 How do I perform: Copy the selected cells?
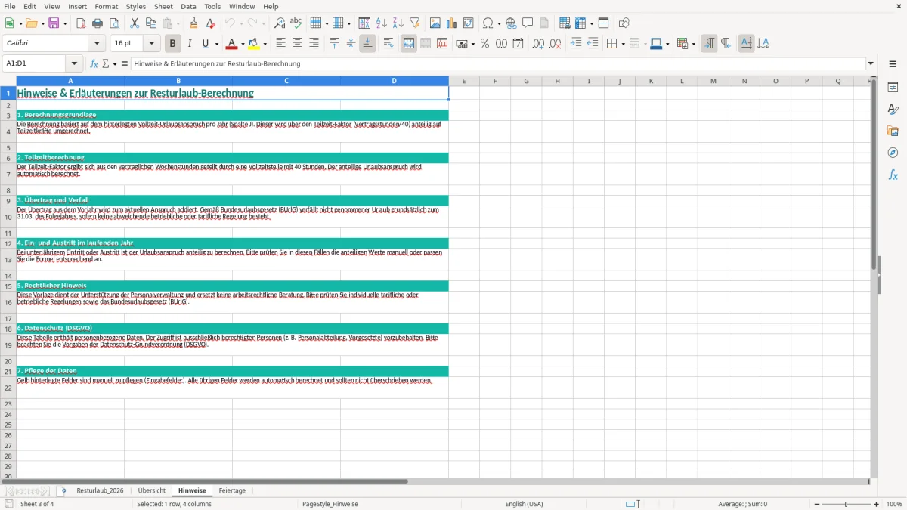151,23
